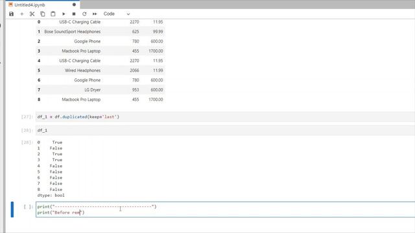Viewport: 415px width, 233px height.
Task: Insert a new cell with the plus icon
Action: [22, 14]
